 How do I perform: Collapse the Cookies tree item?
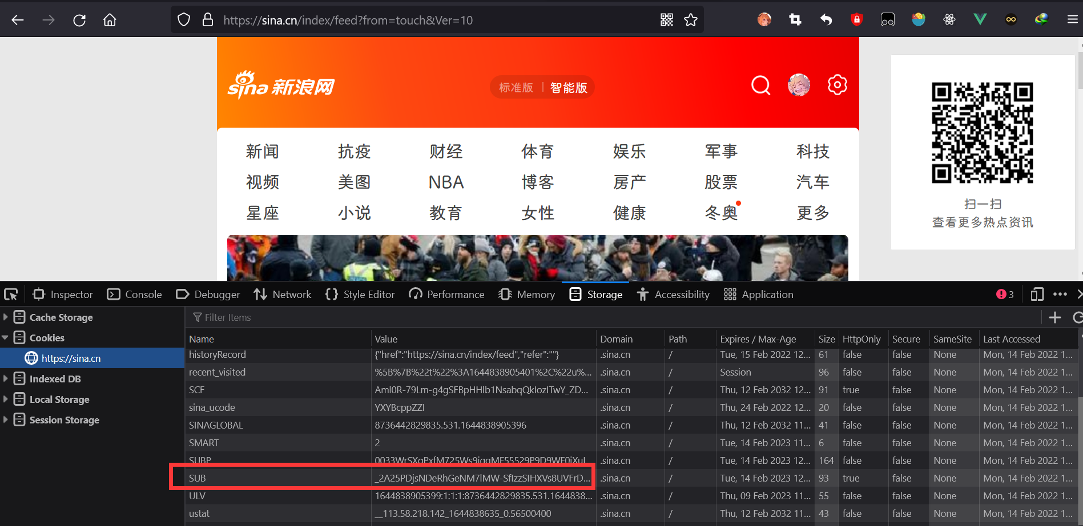click(7, 337)
